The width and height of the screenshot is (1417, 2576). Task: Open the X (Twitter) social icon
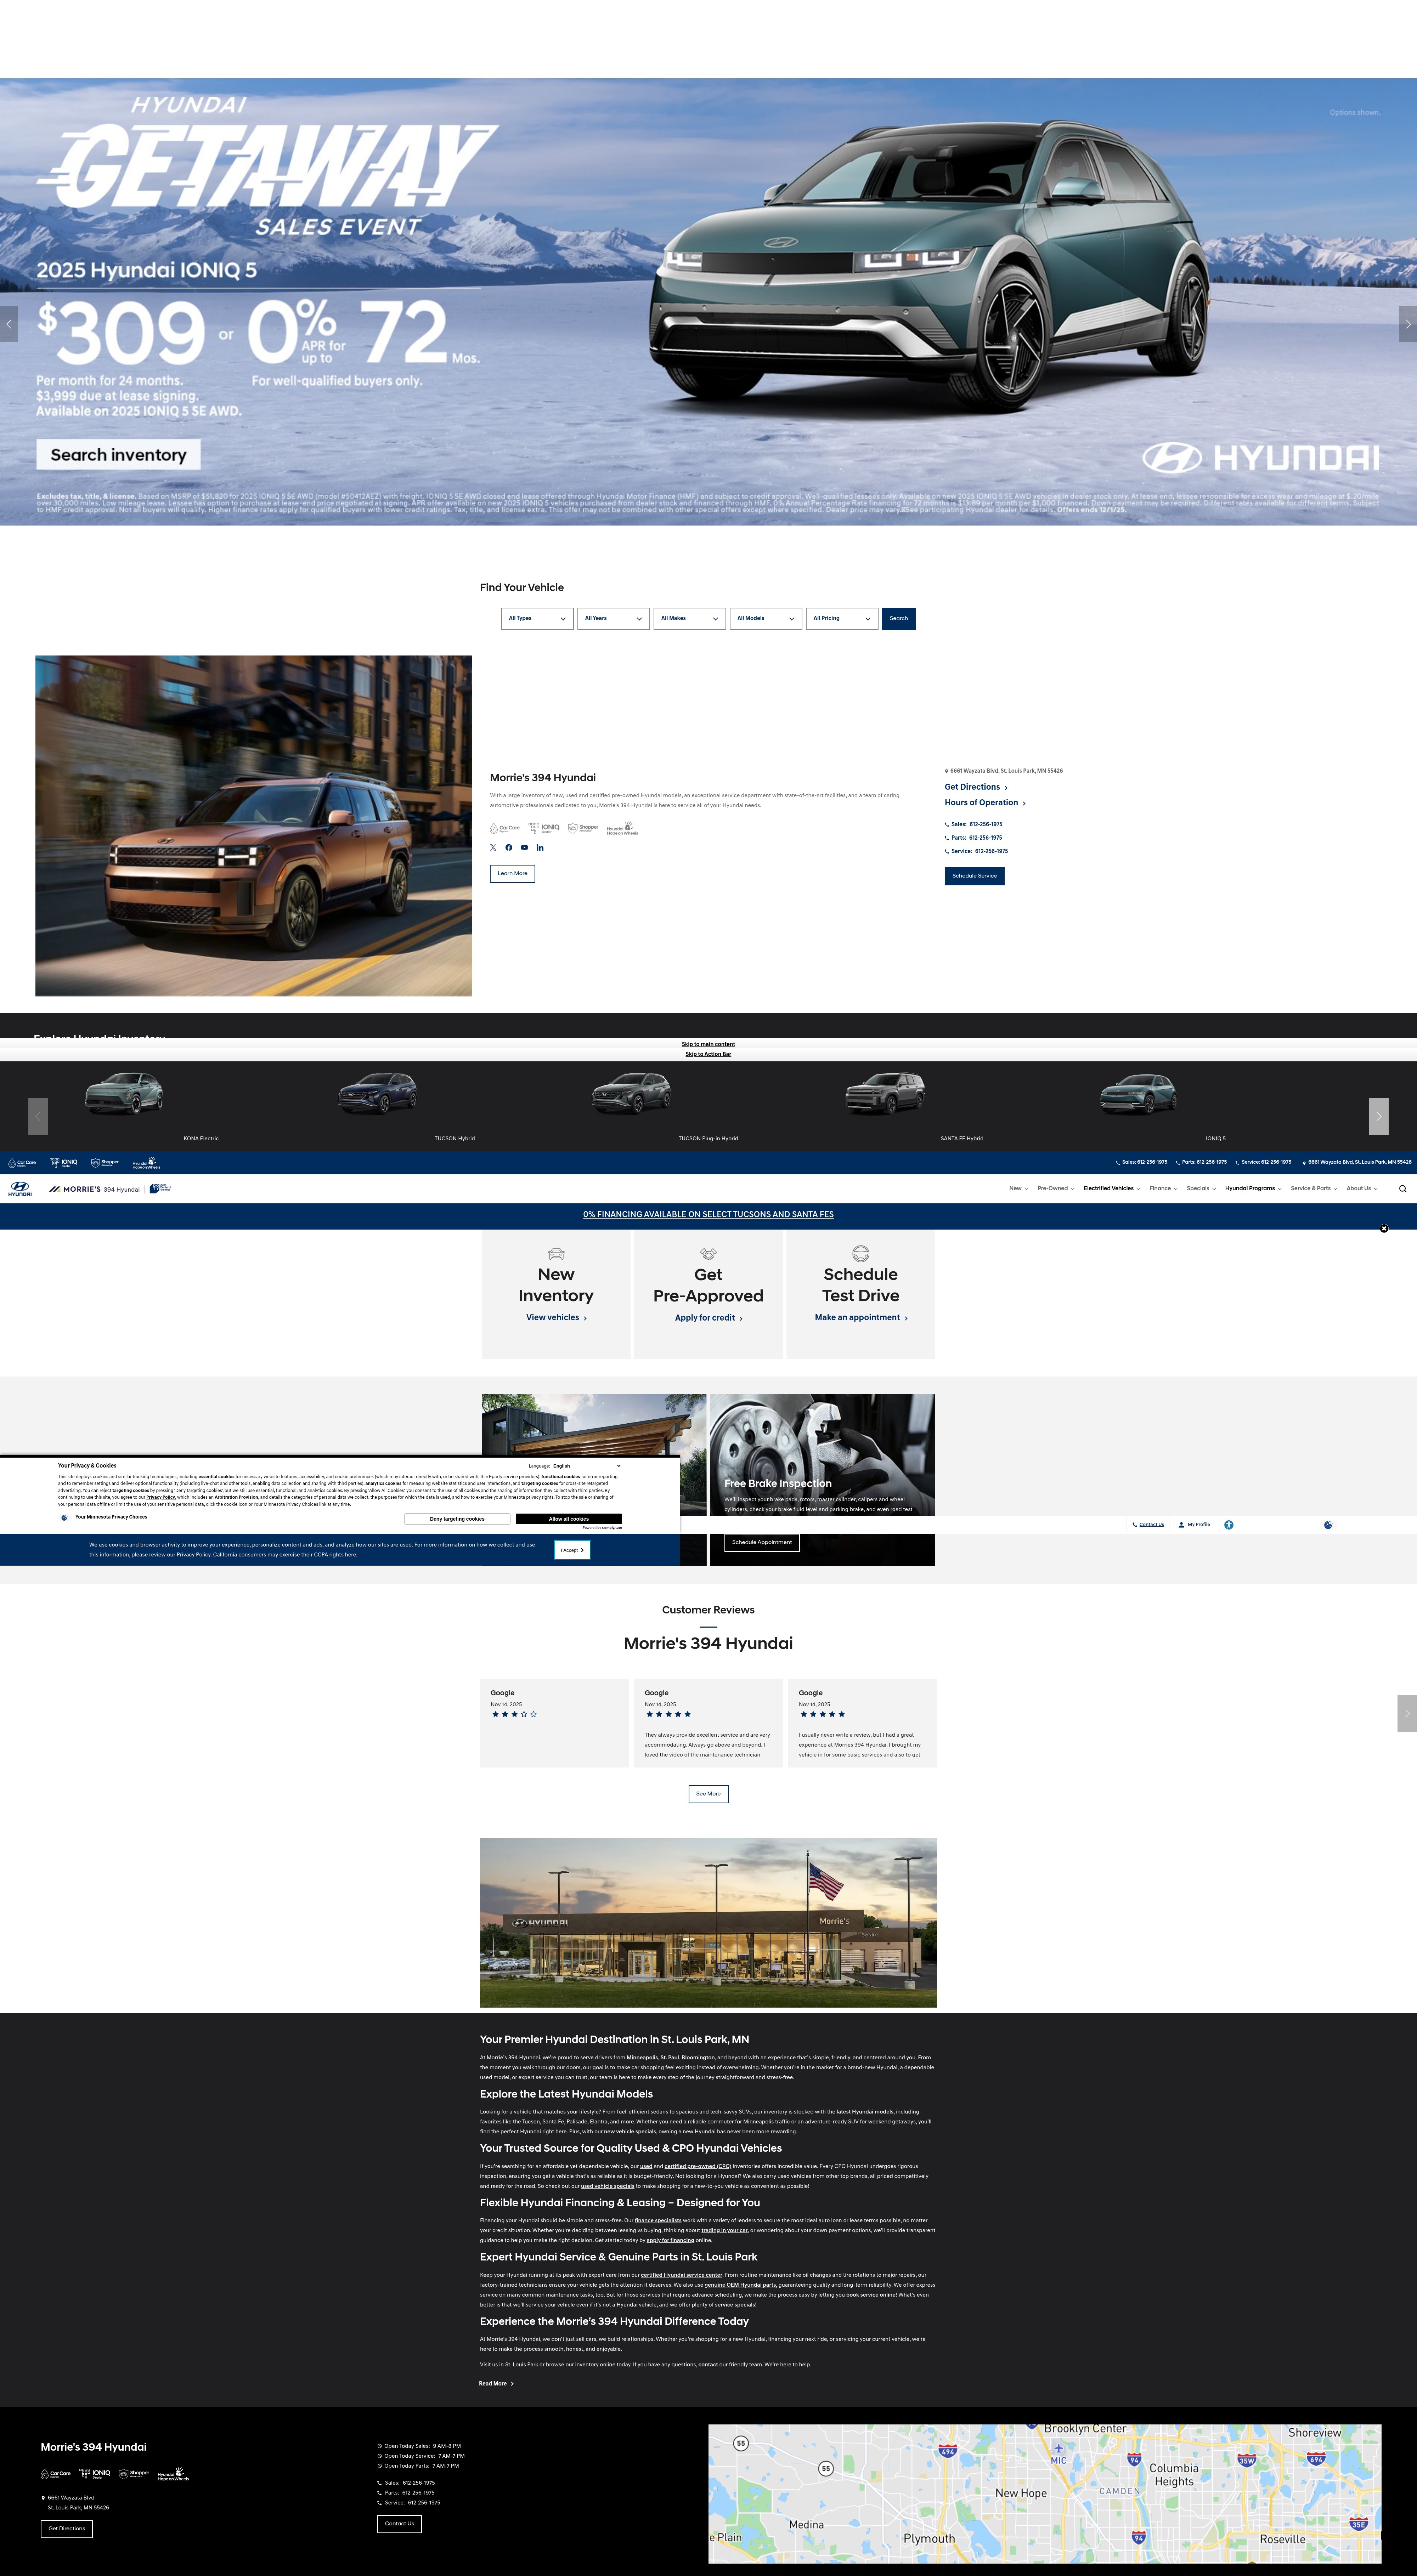493,847
